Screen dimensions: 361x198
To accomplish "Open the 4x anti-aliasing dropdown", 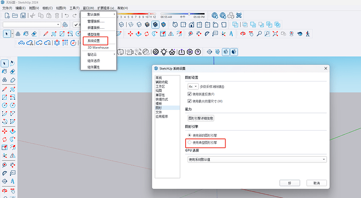I will [x=193, y=87].
